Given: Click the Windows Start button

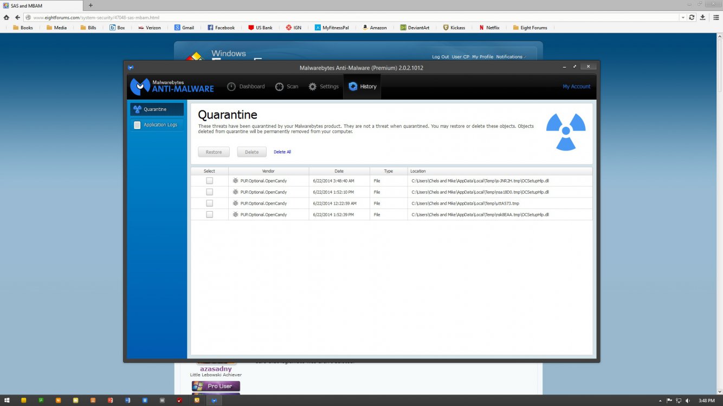Looking at the screenshot, I should point(7,401).
